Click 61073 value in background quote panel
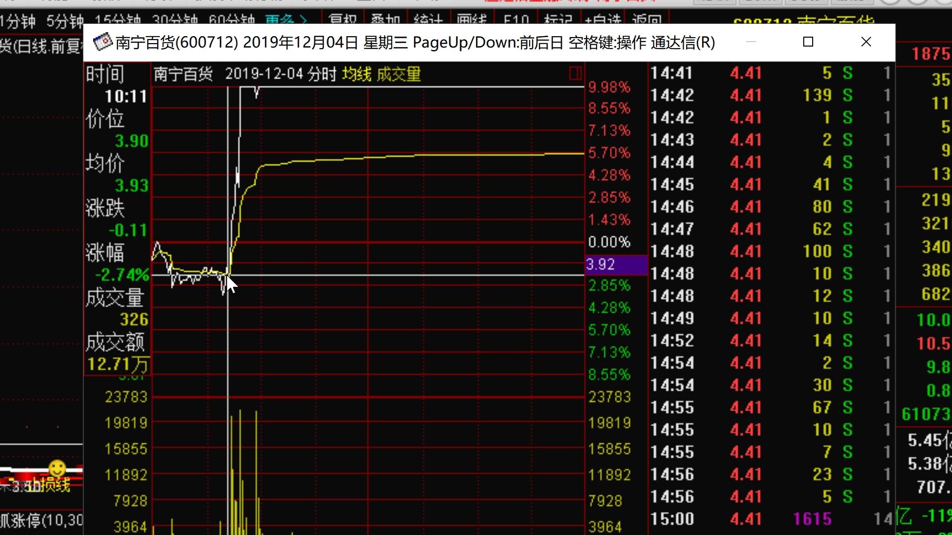This screenshot has width=952, height=535. (x=925, y=414)
